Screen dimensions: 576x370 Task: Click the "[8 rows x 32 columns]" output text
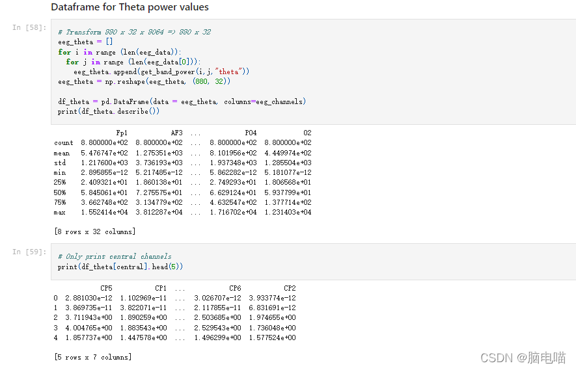95,231
